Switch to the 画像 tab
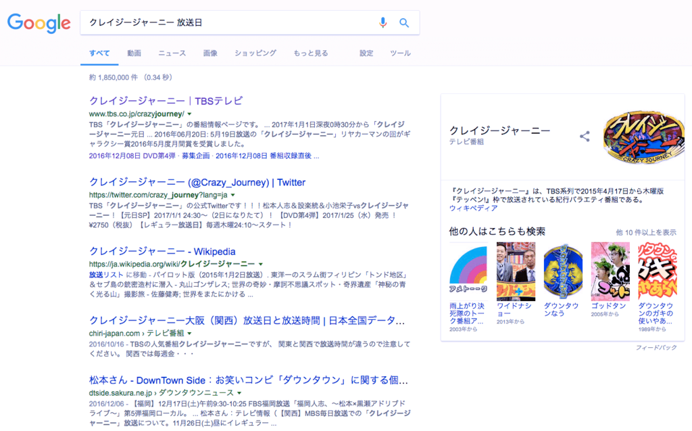Image resolution: width=692 pixels, height=431 pixels. click(x=210, y=53)
